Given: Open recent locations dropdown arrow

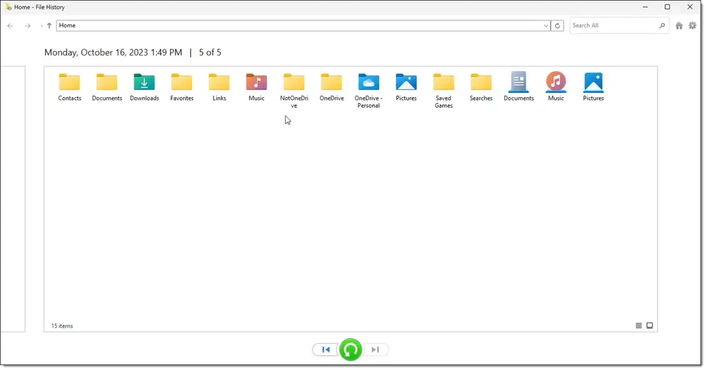Looking at the screenshot, I should point(41,25).
